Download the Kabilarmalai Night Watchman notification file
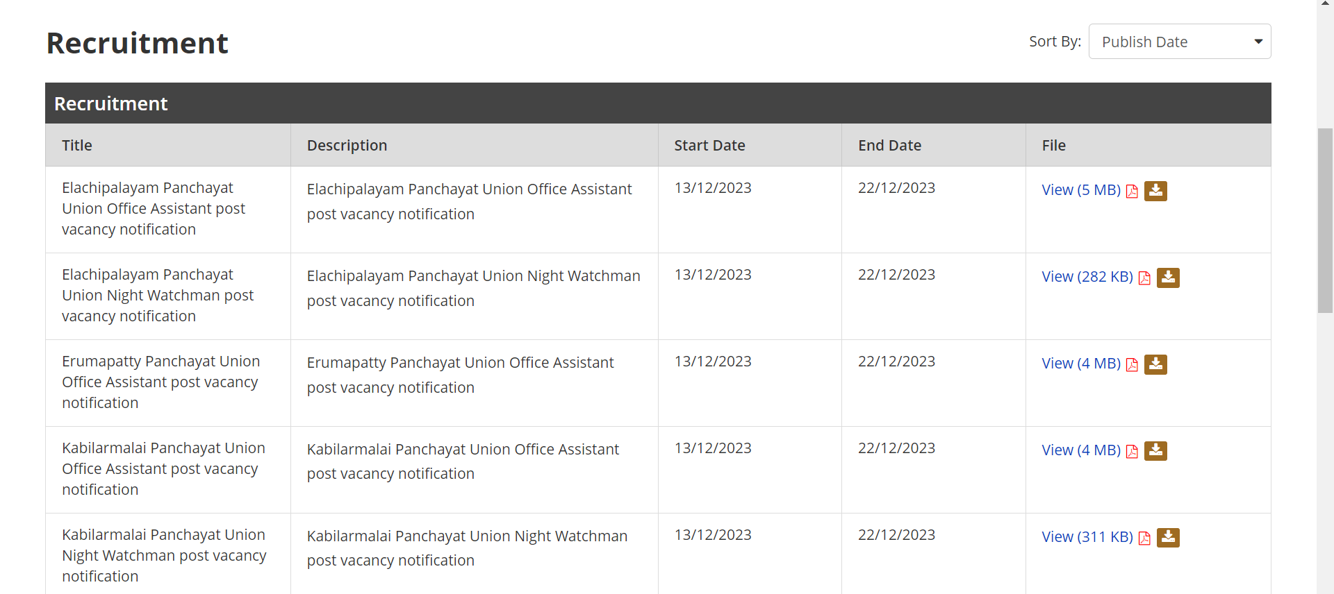Viewport: 1334px width, 594px height. pos(1168,538)
